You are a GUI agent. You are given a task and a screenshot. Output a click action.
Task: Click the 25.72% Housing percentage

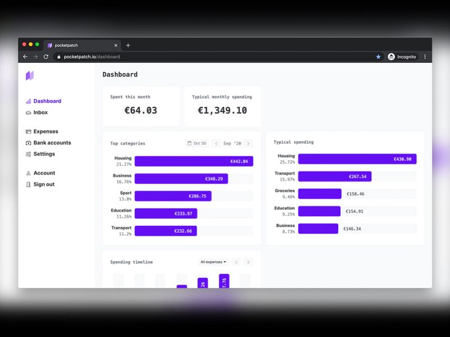click(x=287, y=162)
